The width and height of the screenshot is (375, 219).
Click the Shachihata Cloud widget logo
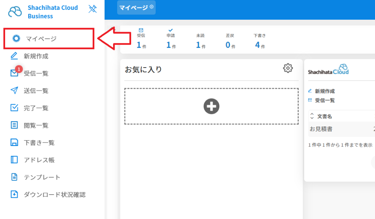point(328,70)
